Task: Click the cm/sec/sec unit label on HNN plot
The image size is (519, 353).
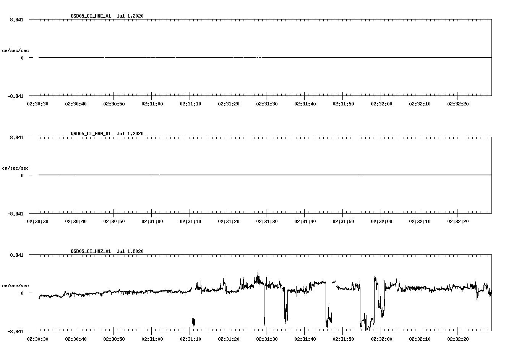Action: [x=15, y=168]
